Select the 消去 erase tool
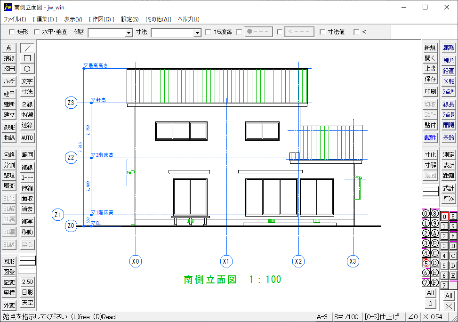 pyautogui.click(x=27, y=209)
